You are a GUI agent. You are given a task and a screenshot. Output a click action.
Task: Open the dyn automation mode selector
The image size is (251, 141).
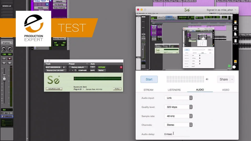pyautogui.click(x=6, y=113)
